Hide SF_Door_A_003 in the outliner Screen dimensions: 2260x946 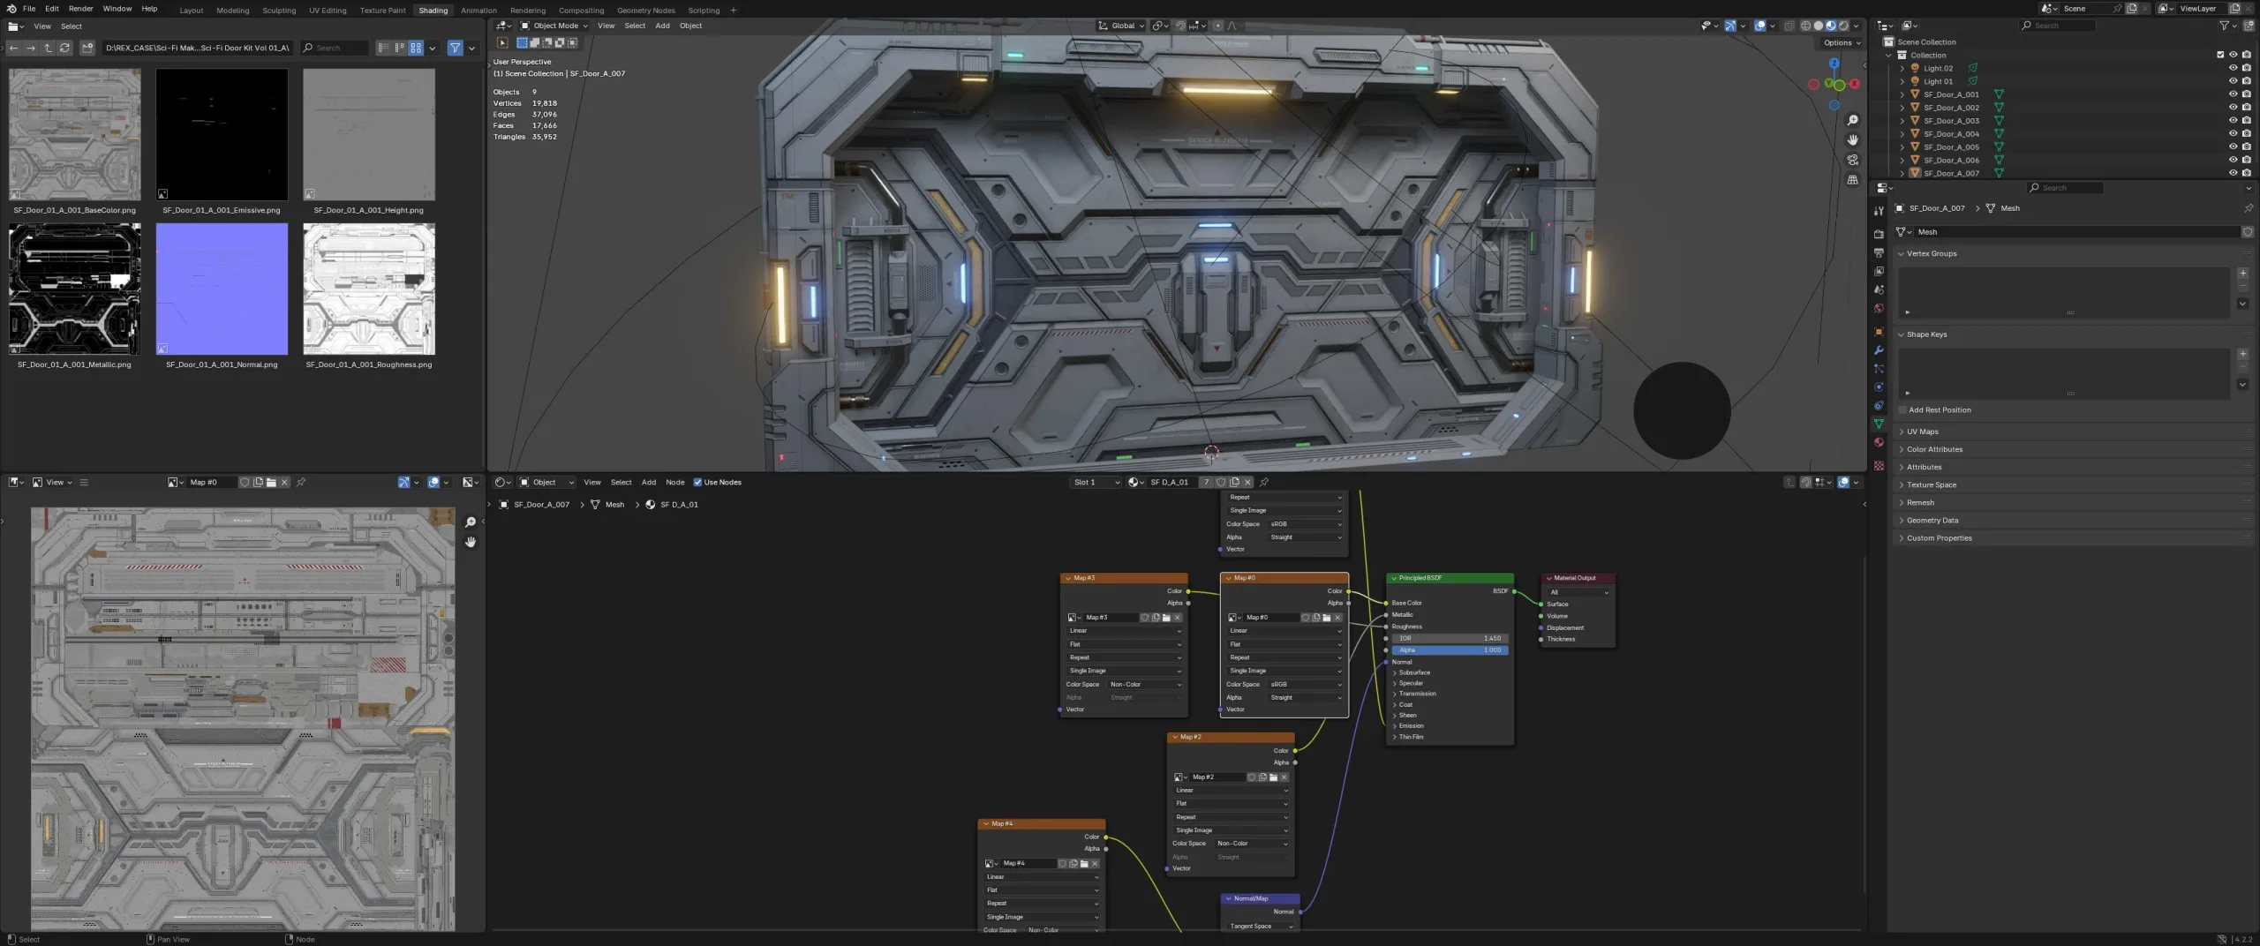[x=2234, y=121]
